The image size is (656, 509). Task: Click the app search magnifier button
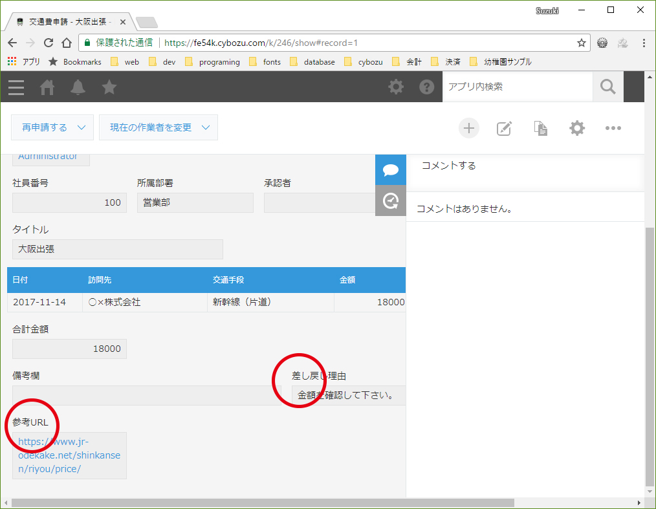608,87
